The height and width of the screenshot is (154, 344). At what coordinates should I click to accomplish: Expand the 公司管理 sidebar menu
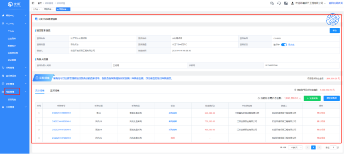click(26, 107)
